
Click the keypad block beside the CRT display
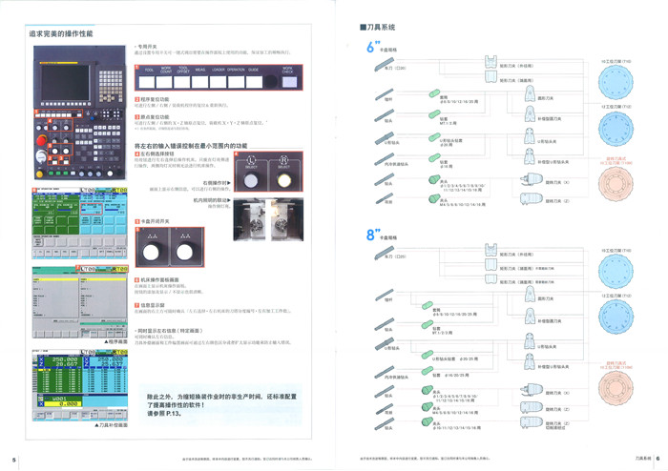(x=111, y=86)
